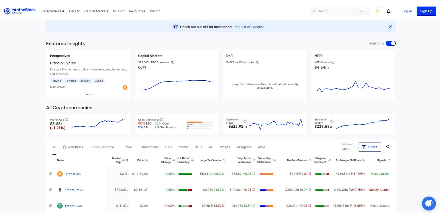The image size is (440, 213).
Task: Expand the DeFi navigation menu
Action: [74, 11]
